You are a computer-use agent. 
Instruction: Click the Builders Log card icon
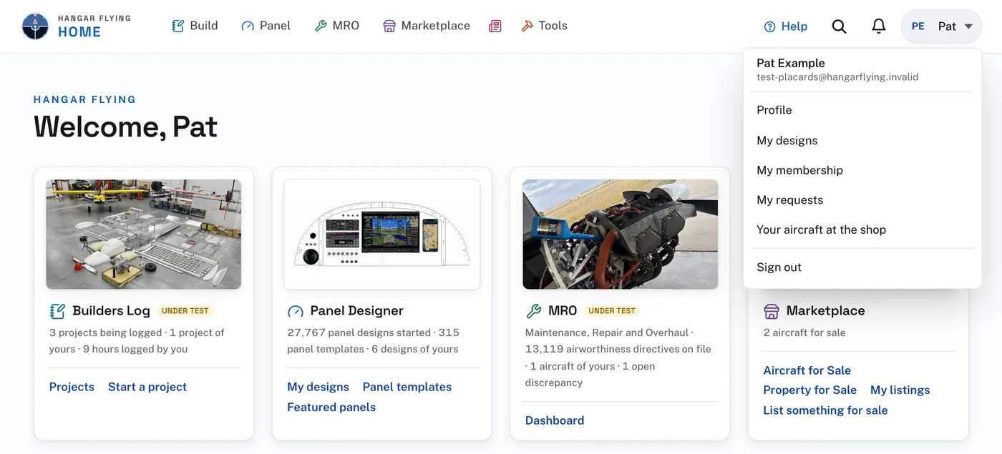point(57,311)
